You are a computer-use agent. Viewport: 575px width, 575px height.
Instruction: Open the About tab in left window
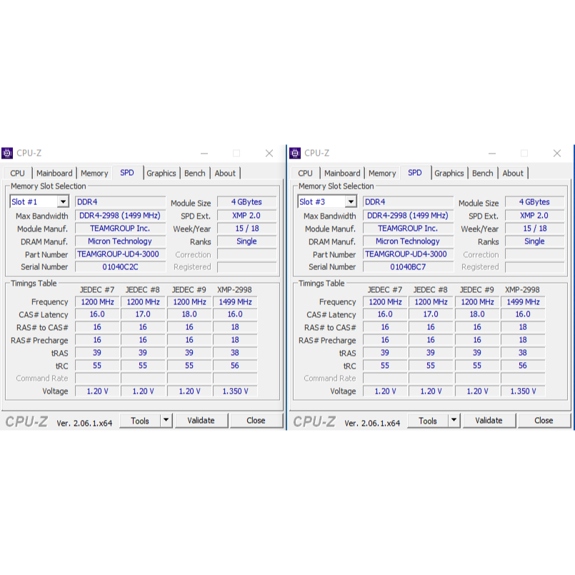tap(225, 173)
